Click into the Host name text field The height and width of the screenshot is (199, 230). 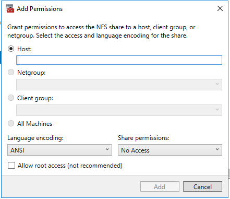119,60
